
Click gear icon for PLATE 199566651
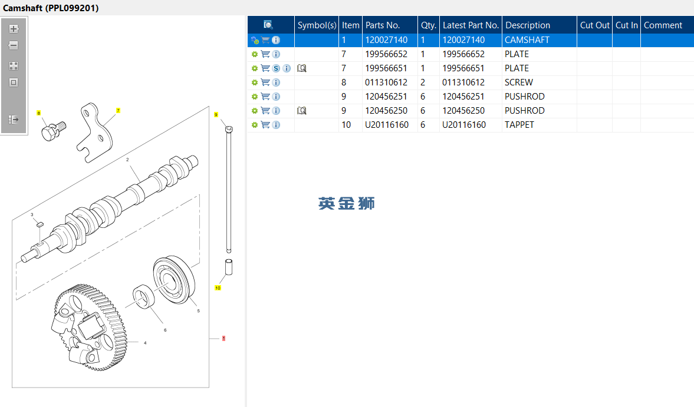(x=255, y=68)
